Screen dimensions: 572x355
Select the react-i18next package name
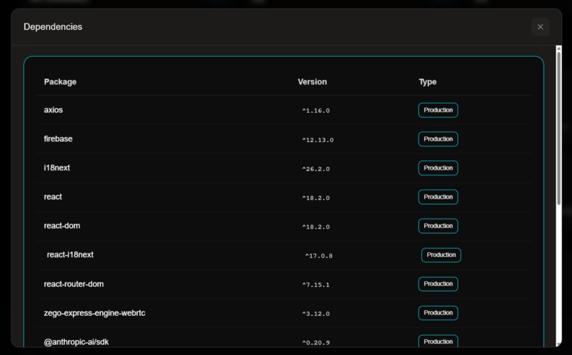tap(70, 255)
